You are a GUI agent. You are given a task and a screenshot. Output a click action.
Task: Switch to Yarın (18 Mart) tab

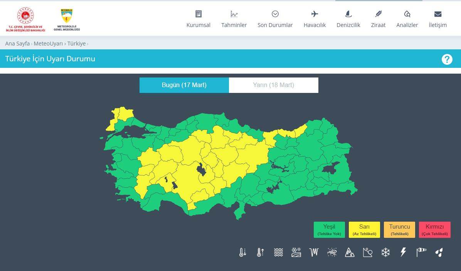coord(273,85)
